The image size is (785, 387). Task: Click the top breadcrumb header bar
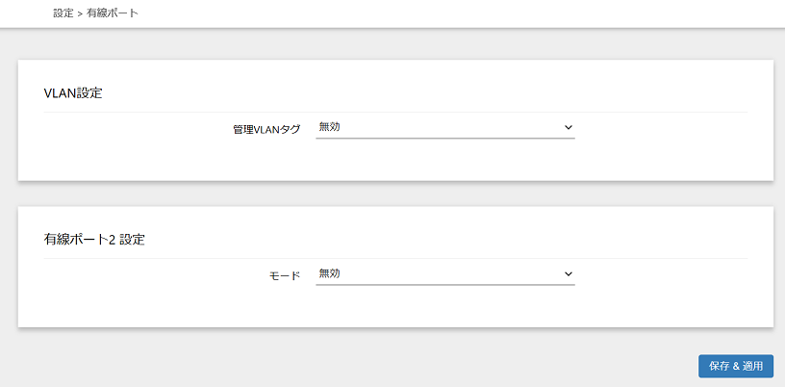(x=433, y=13)
